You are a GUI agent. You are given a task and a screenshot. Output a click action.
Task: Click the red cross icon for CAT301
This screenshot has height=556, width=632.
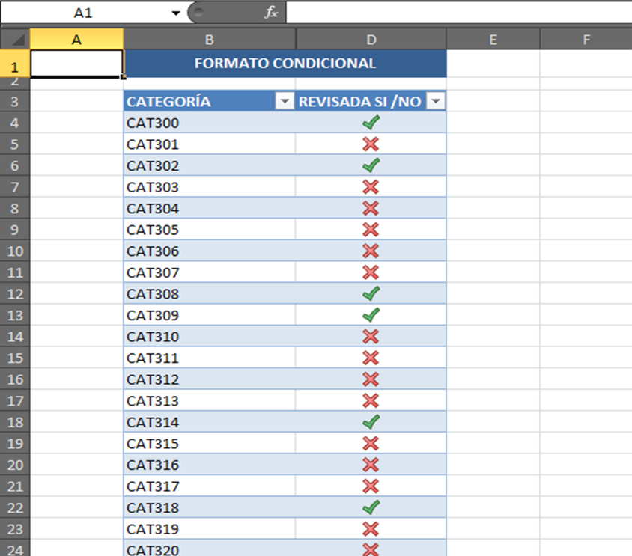click(x=371, y=144)
